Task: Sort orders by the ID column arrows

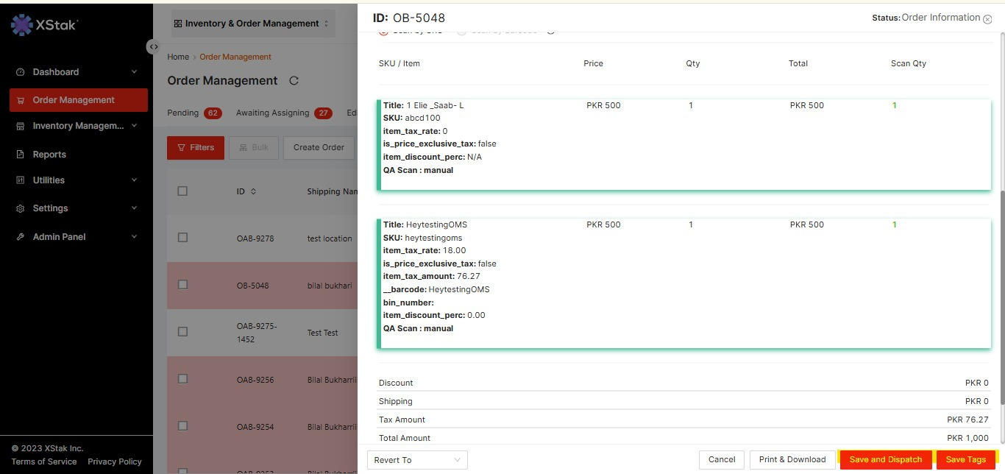Action: [254, 191]
